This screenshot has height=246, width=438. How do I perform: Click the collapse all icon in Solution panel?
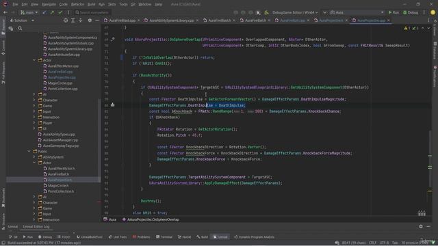pos(81,20)
